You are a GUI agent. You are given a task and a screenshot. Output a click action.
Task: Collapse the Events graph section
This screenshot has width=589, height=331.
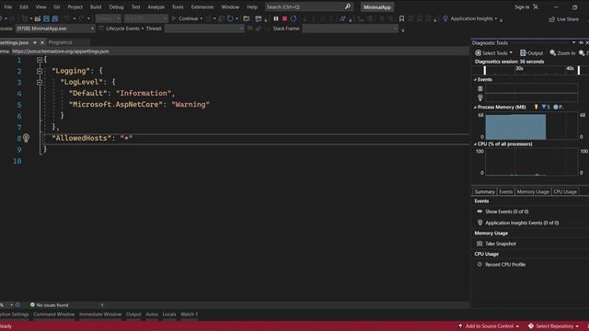coord(475,80)
